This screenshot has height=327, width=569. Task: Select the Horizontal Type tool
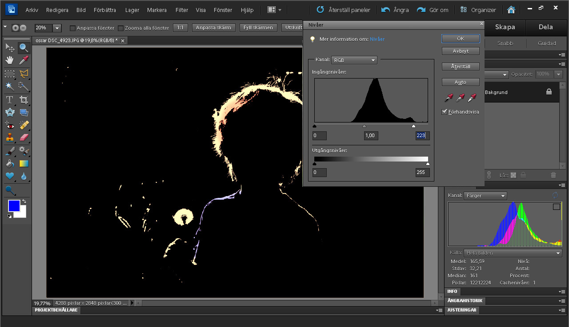tap(9, 100)
